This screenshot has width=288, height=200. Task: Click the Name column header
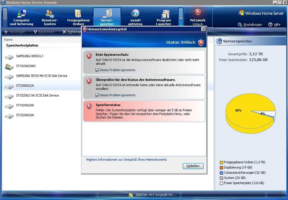[x=8, y=40]
